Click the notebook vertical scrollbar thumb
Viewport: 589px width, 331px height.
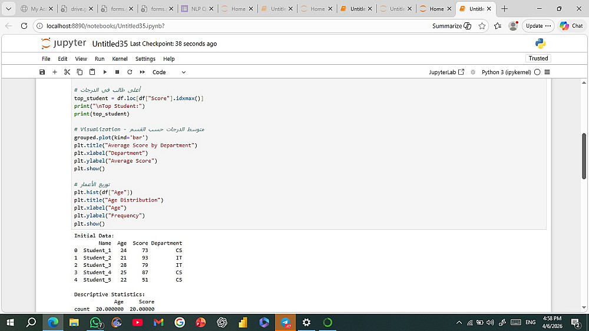click(x=584, y=156)
